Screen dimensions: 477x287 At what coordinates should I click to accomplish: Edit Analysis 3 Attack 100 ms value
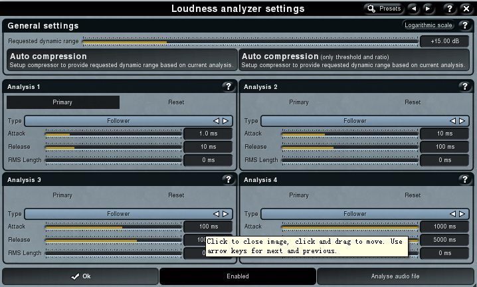coord(208,227)
